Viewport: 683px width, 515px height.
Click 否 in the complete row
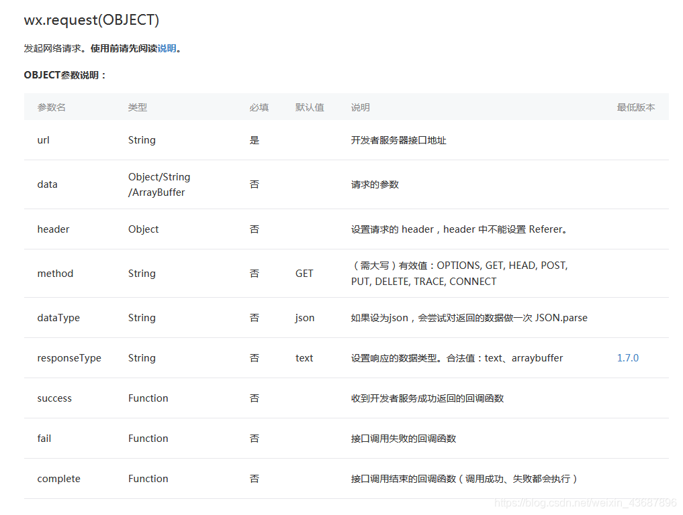[255, 479]
